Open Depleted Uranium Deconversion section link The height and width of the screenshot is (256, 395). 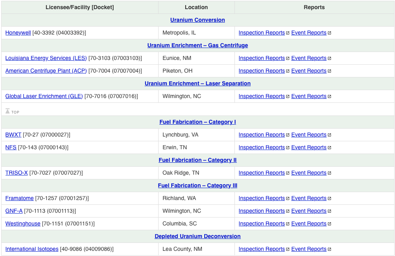coord(197,237)
